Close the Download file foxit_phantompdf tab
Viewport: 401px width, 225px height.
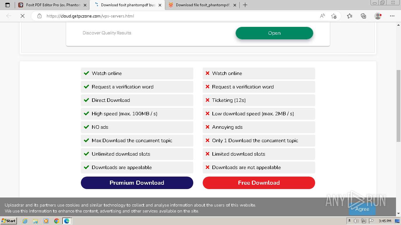tap(235, 5)
